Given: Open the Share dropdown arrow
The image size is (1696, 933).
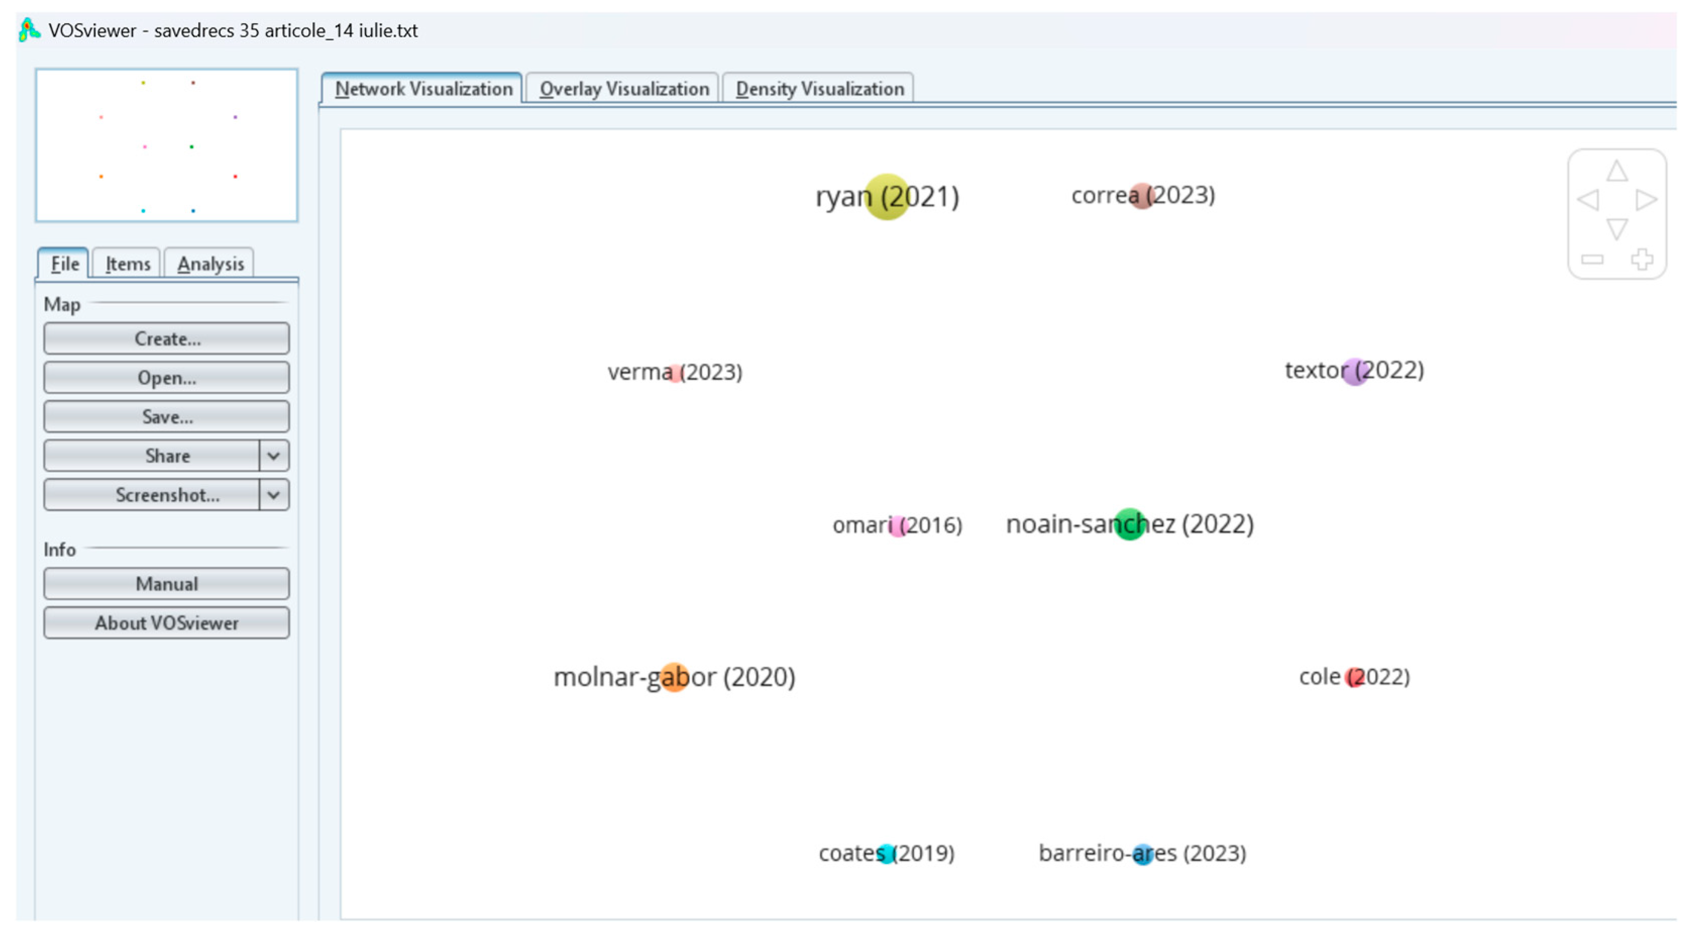Looking at the screenshot, I should click(x=274, y=456).
